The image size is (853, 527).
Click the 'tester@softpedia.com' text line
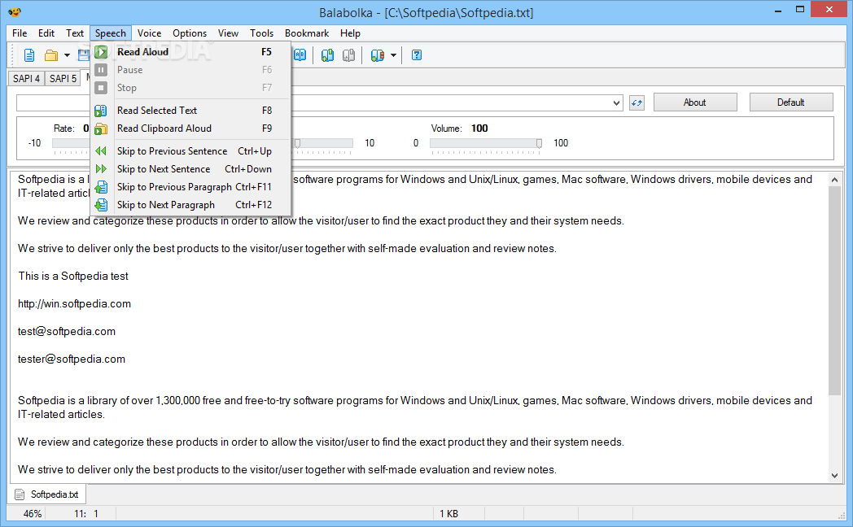(x=72, y=359)
